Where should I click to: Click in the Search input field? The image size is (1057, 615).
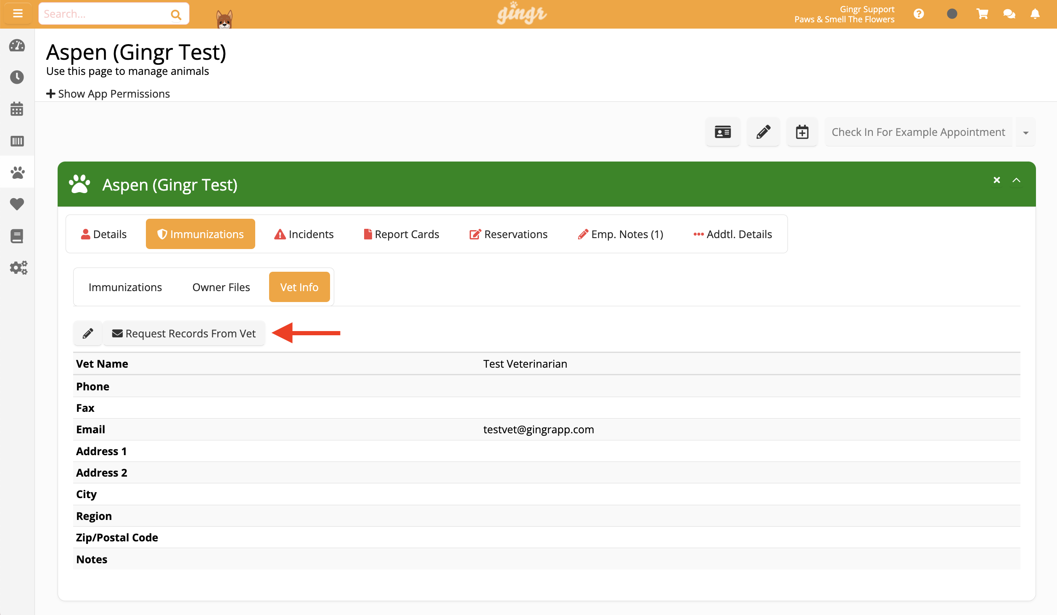pyautogui.click(x=105, y=14)
